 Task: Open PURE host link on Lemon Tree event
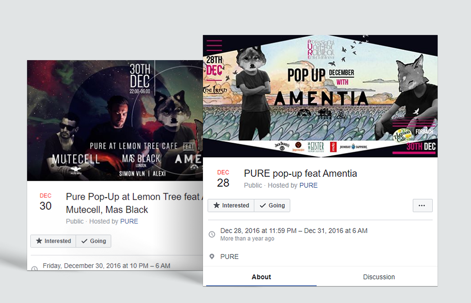click(129, 221)
